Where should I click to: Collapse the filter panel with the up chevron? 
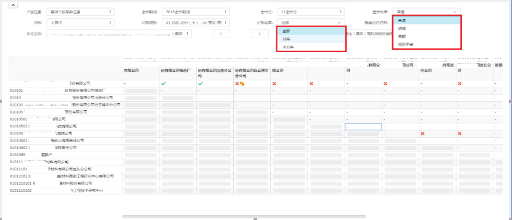(13, 5)
